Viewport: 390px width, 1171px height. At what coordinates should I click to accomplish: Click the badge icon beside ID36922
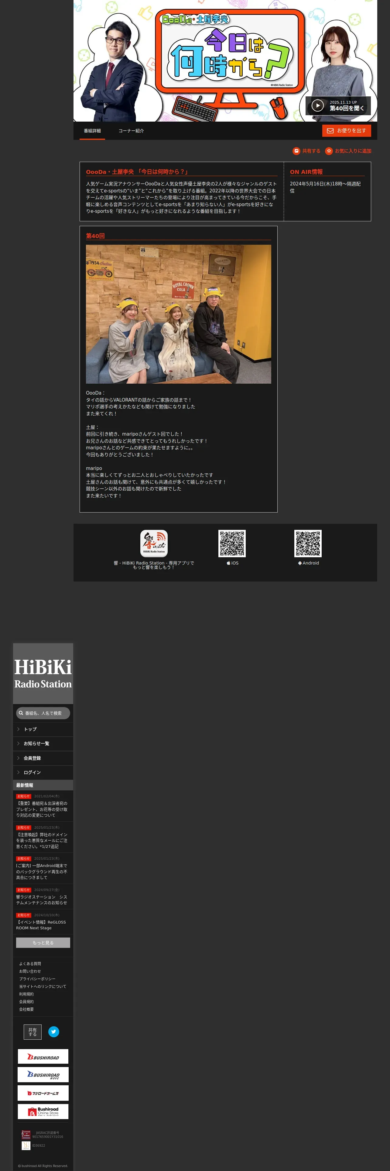tap(26, 1145)
